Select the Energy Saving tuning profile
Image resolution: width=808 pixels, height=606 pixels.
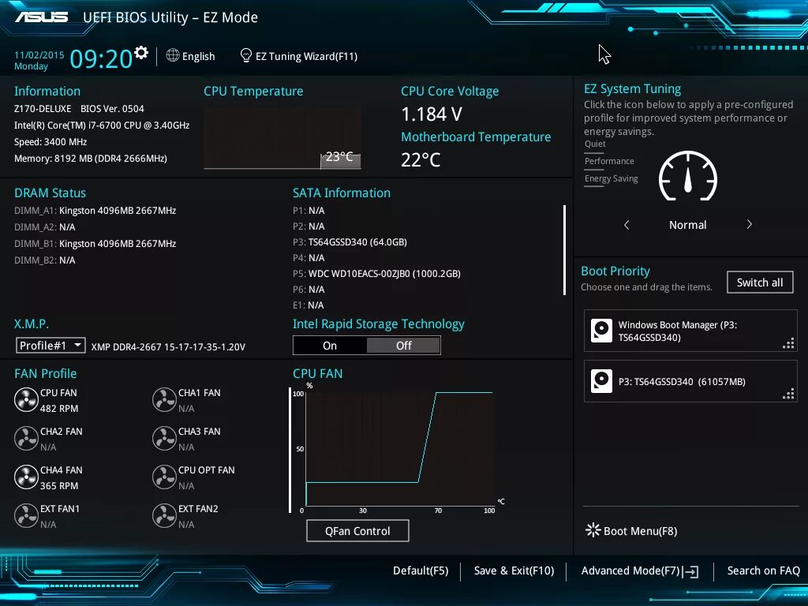coord(612,179)
